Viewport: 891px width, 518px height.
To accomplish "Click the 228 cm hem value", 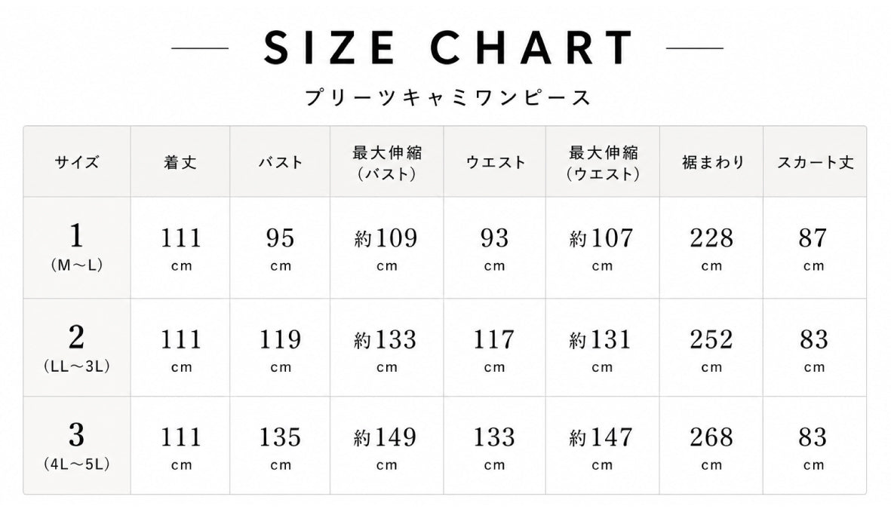I will click(711, 248).
